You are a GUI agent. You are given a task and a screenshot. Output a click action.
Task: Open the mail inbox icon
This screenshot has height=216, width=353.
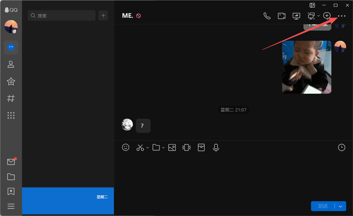pos(11,162)
